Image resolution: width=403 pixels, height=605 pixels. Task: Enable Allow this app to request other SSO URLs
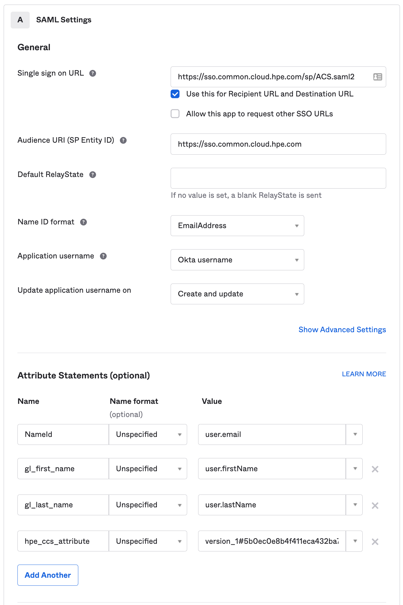pyautogui.click(x=175, y=114)
